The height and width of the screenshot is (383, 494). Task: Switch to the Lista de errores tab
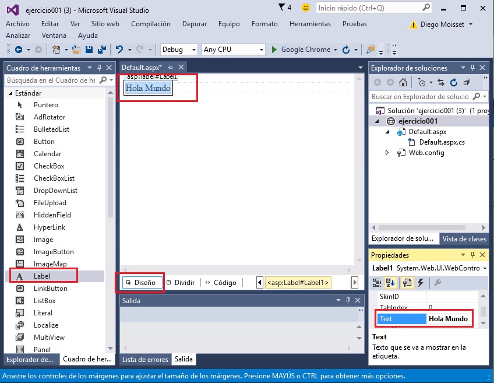145,359
